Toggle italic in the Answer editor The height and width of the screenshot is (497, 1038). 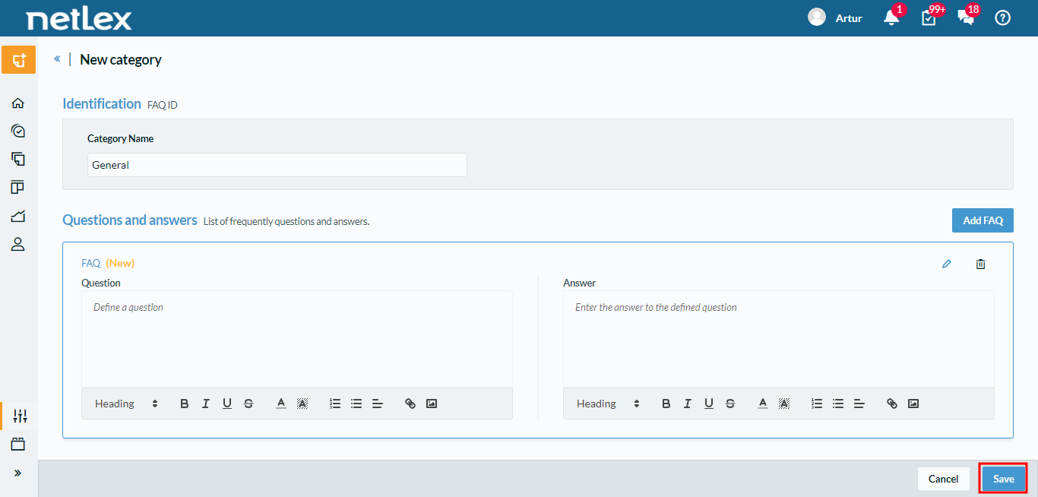(x=688, y=404)
